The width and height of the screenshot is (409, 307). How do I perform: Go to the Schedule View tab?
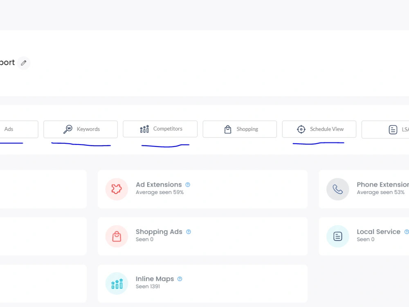[x=319, y=129]
